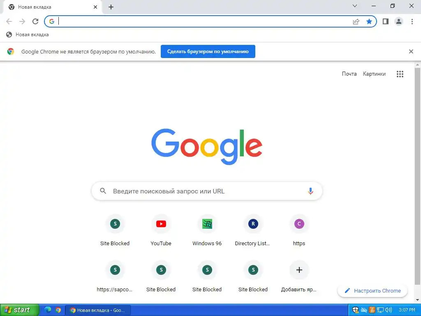The height and width of the screenshot is (316, 421).
Task: Close the Новая вкладка tab
Action: [95, 7]
